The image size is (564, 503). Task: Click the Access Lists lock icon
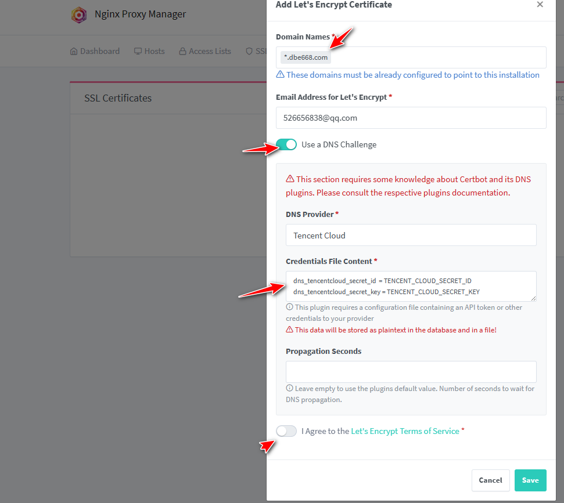(x=183, y=52)
